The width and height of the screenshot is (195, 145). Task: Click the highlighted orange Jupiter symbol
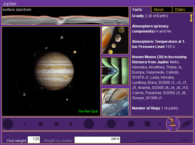(173, 124)
